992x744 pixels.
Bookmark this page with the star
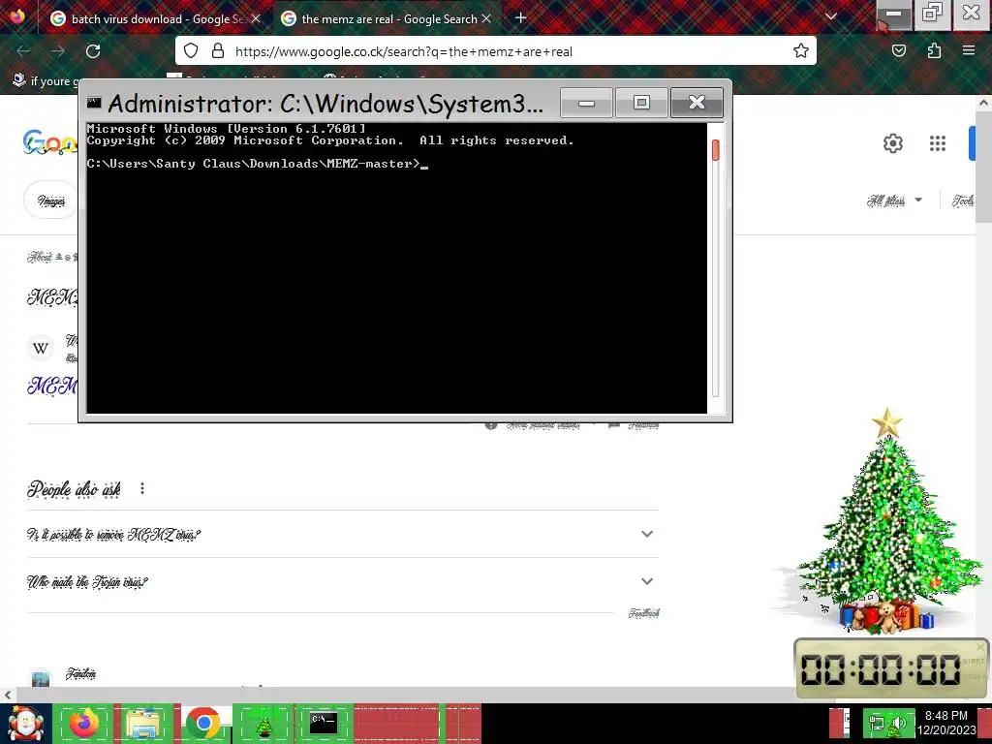(801, 50)
